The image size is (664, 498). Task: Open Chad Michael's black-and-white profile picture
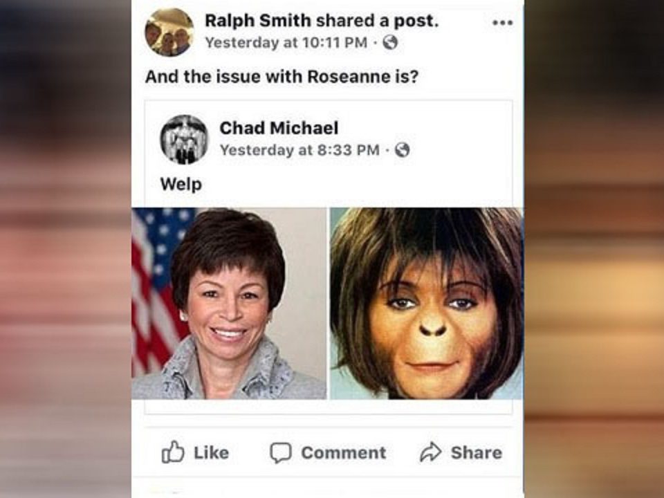184,139
